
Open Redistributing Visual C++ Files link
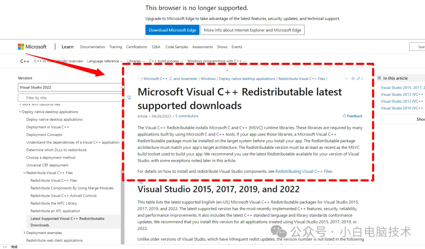coord(304,171)
